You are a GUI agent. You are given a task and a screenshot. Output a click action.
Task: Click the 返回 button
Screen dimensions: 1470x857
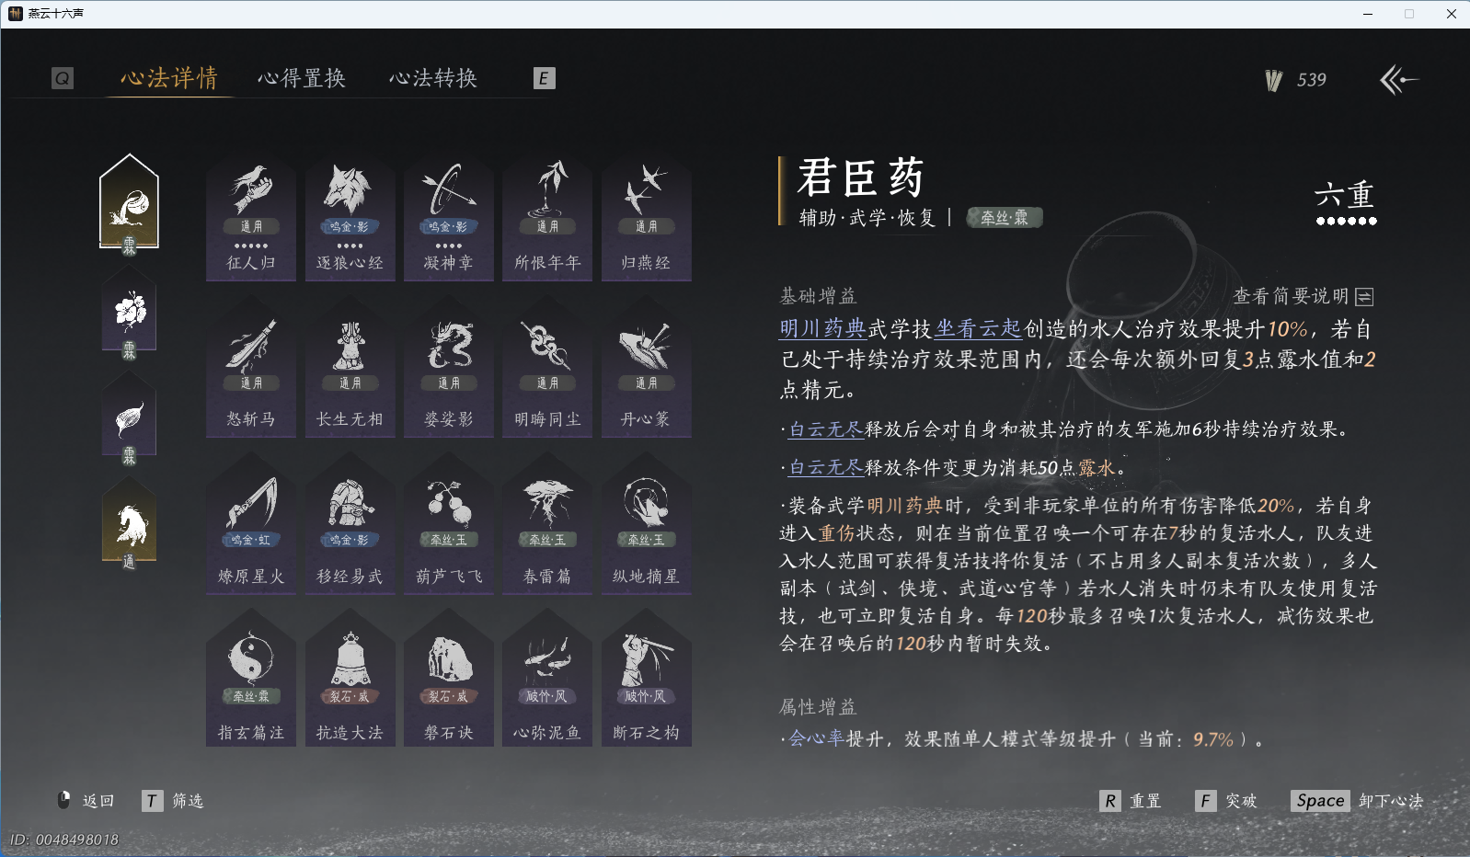point(87,801)
